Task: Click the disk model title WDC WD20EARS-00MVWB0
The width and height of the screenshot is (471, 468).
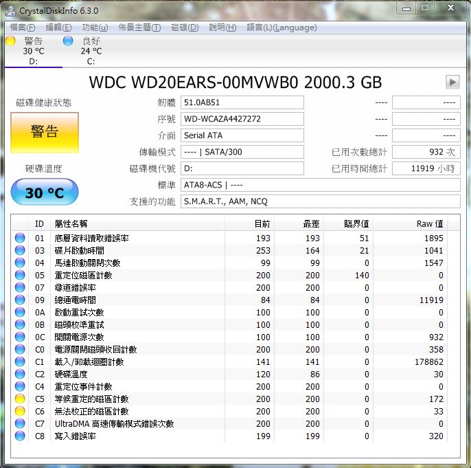Action: tap(194, 82)
